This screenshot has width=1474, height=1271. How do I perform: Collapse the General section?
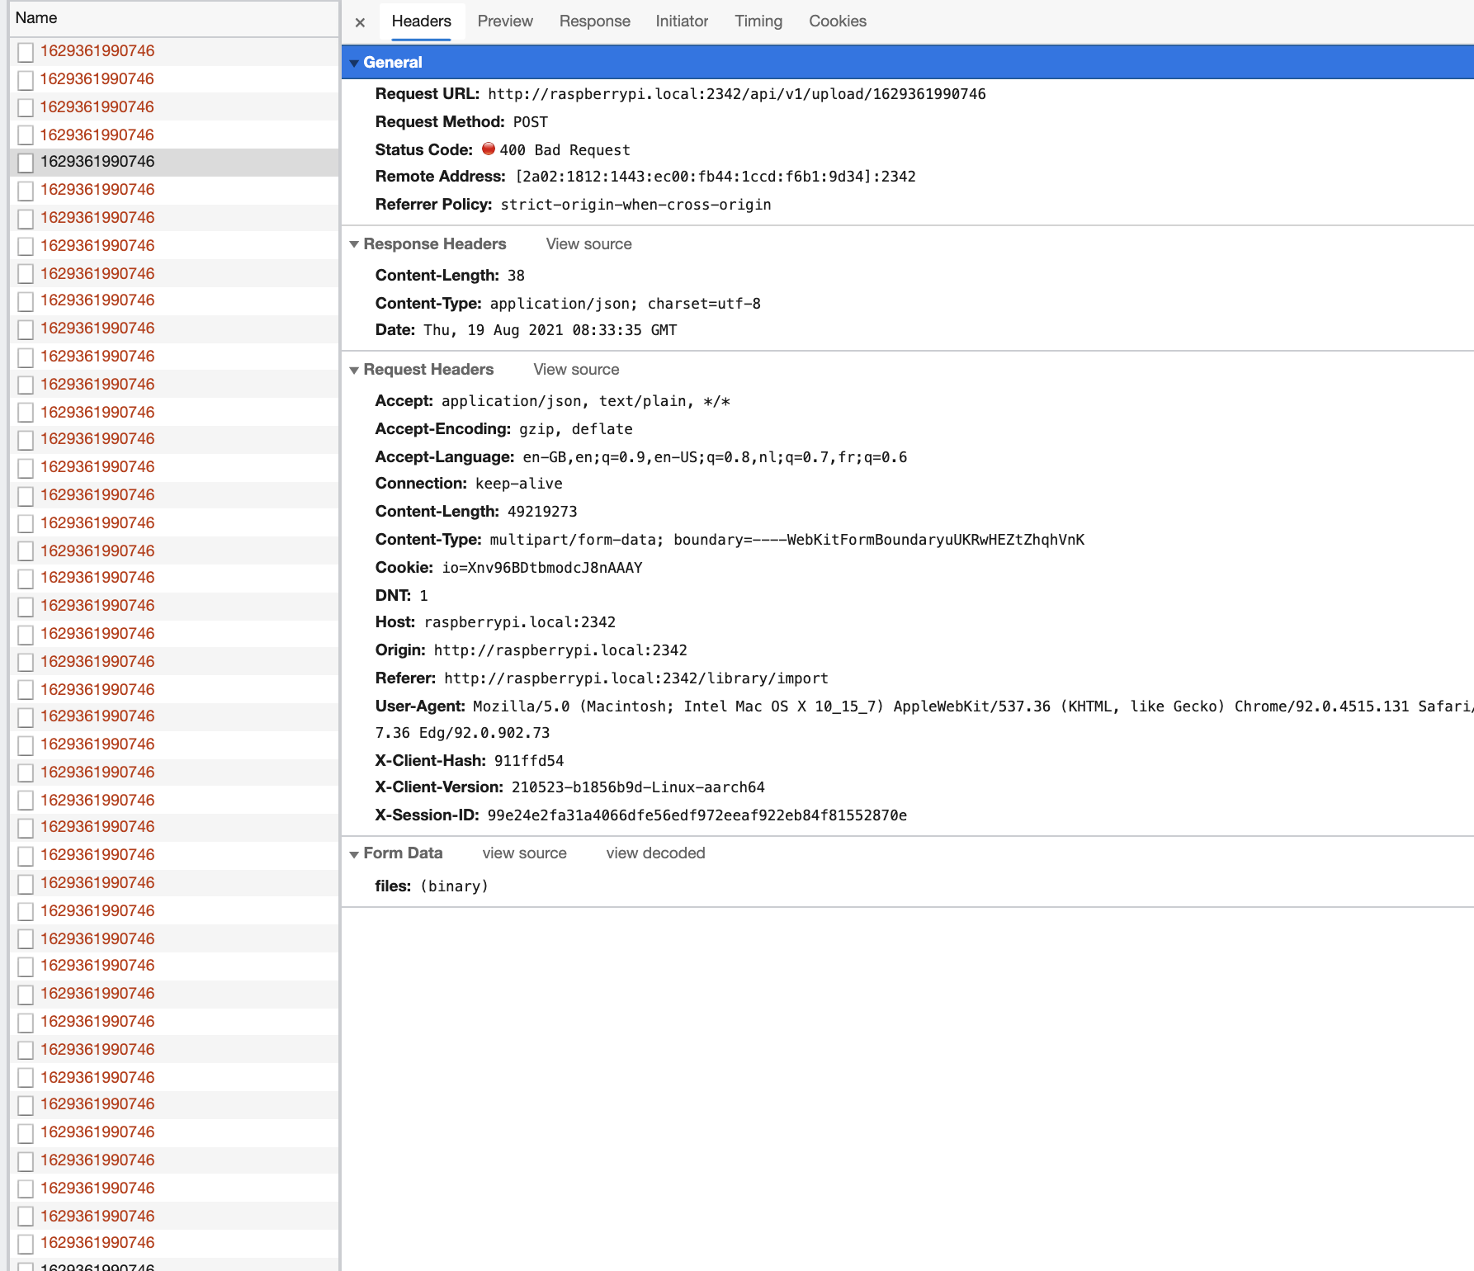(x=354, y=63)
